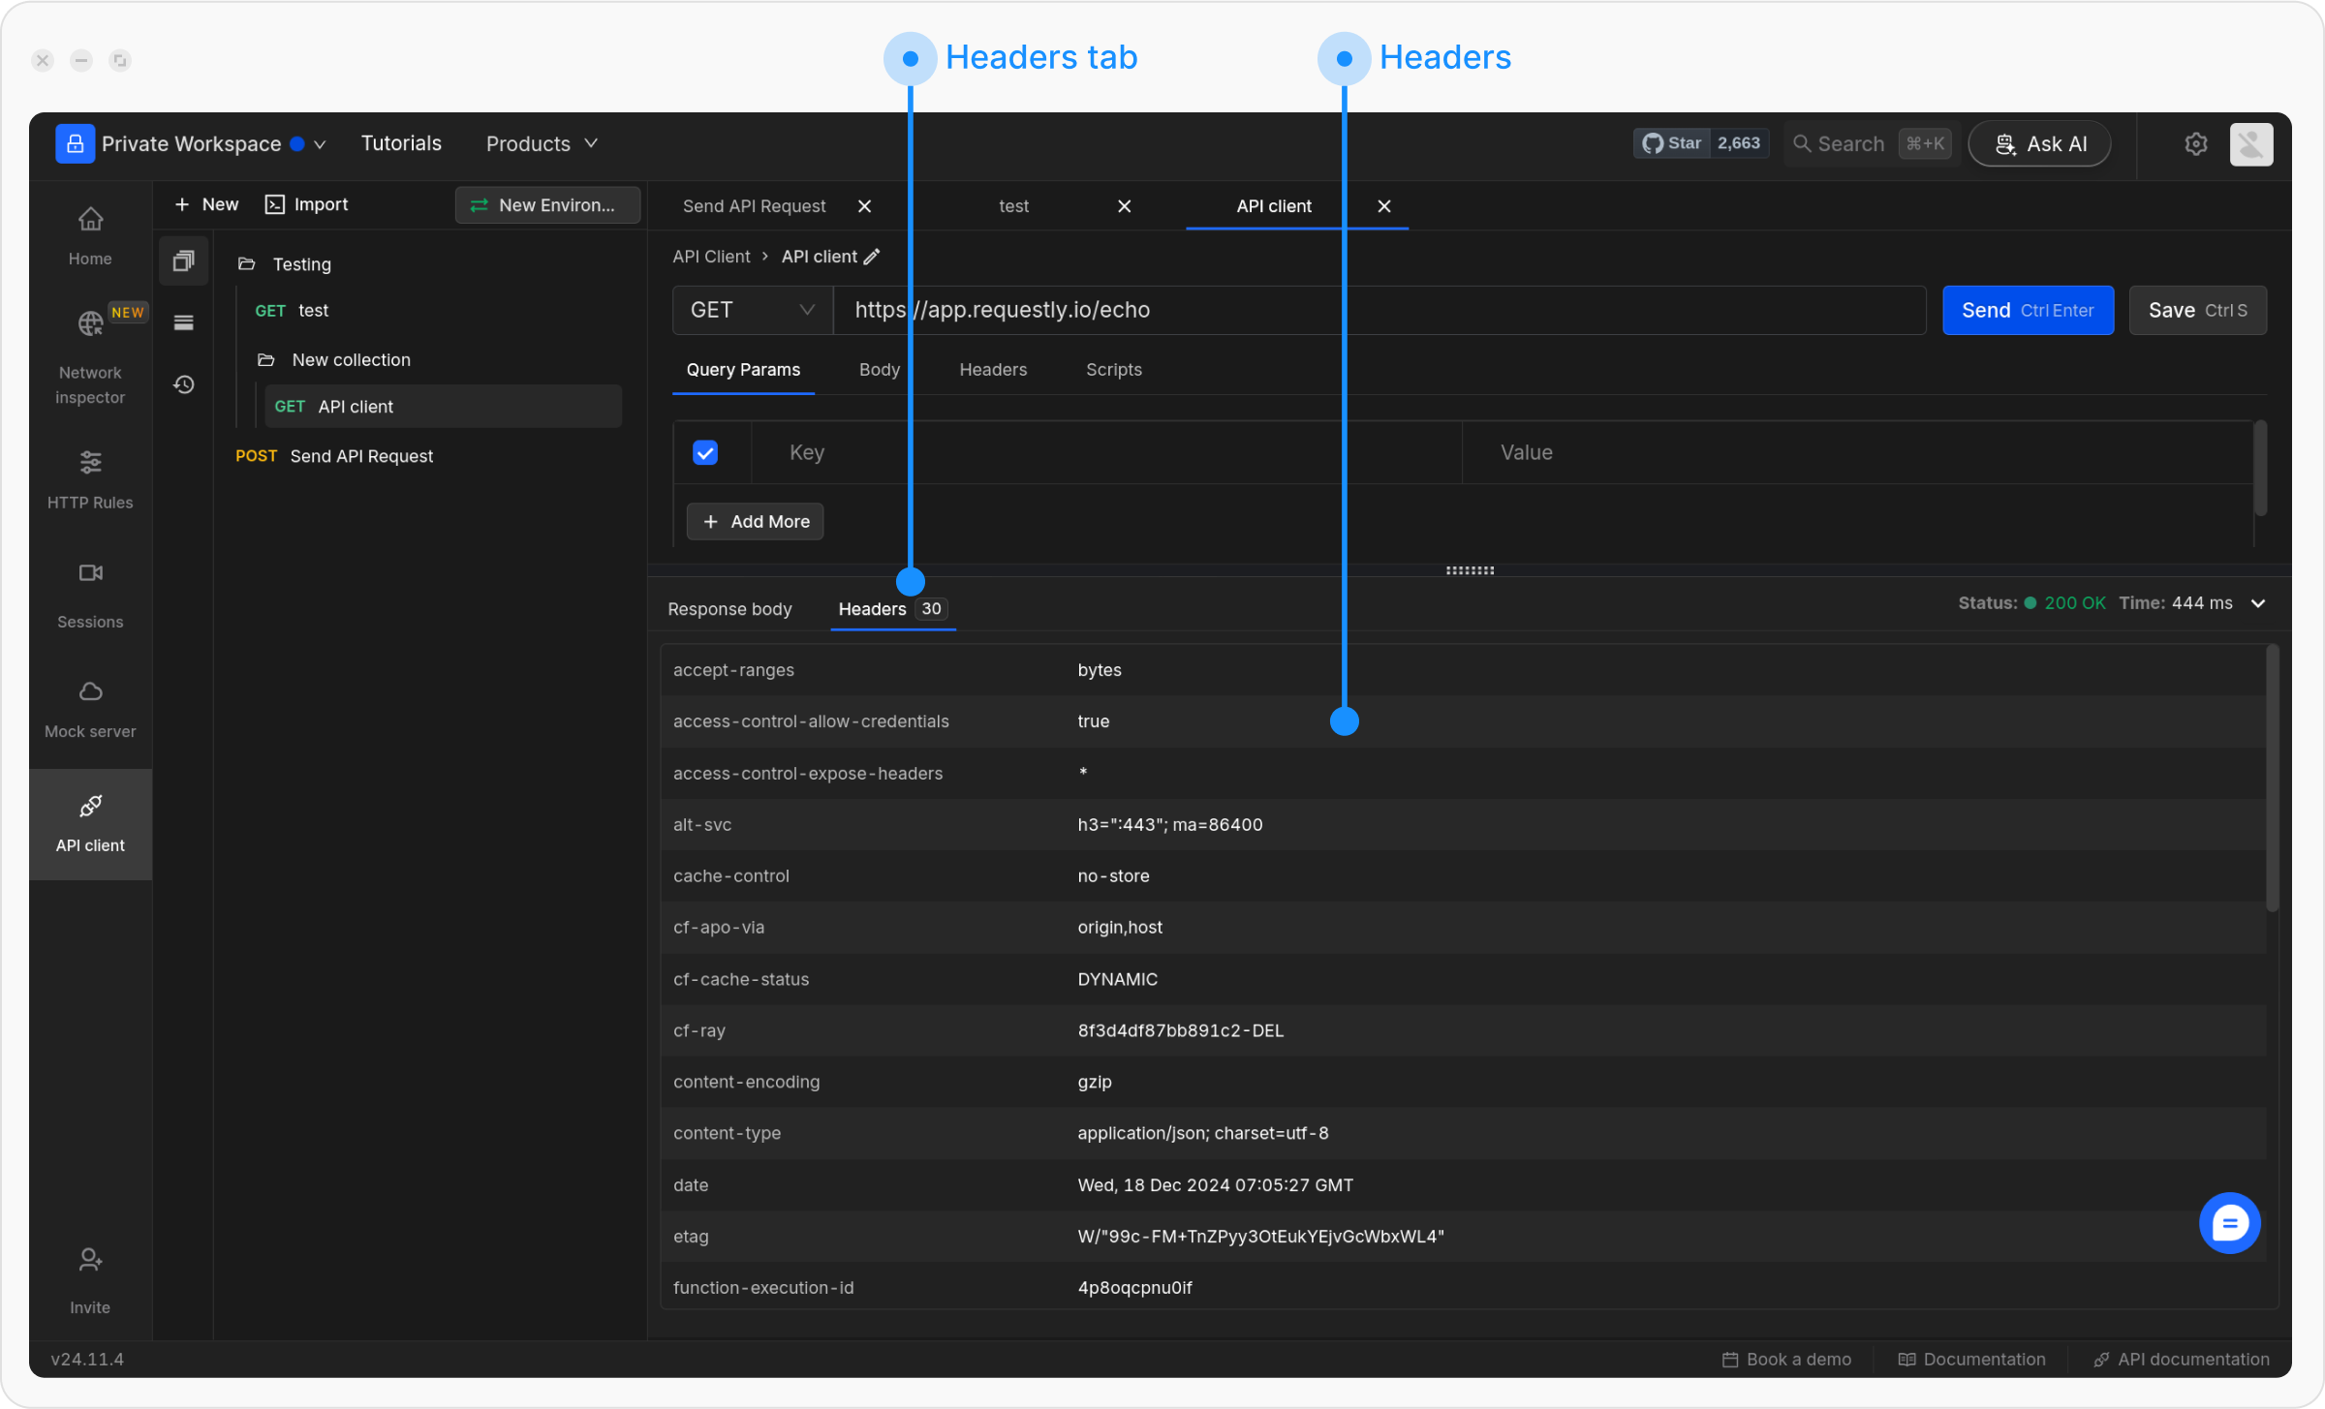Screen dimensions: 2325x1409
Task: Open the request history icon
Action: click(183, 384)
